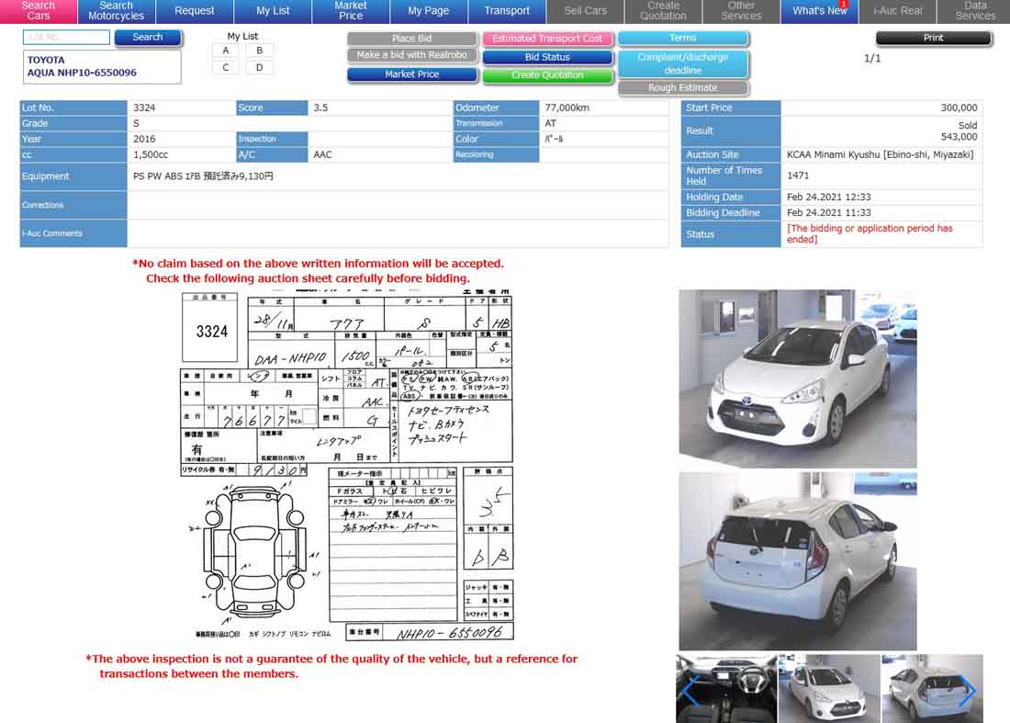The height and width of the screenshot is (723, 1010).
Task: Select the red bidding period ended status
Action: [x=870, y=234]
